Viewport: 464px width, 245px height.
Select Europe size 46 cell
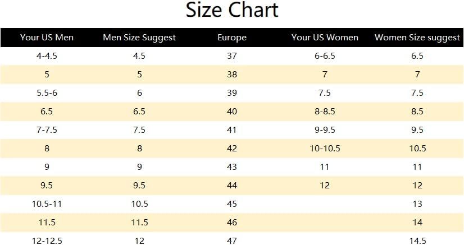[x=232, y=223]
